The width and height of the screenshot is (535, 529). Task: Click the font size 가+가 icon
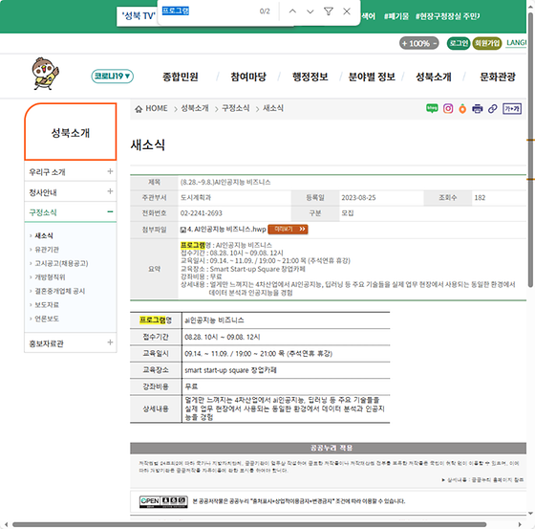pos(512,109)
